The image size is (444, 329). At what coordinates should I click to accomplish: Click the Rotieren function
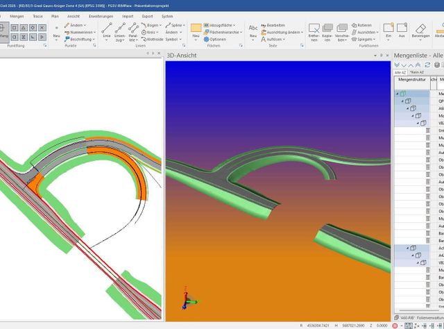click(361, 25)
